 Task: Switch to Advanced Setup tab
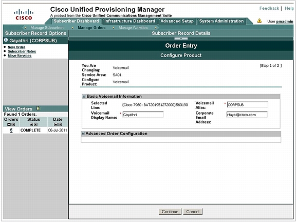click(x=177, y=21)
